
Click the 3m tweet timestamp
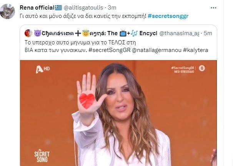coord(112,8)
